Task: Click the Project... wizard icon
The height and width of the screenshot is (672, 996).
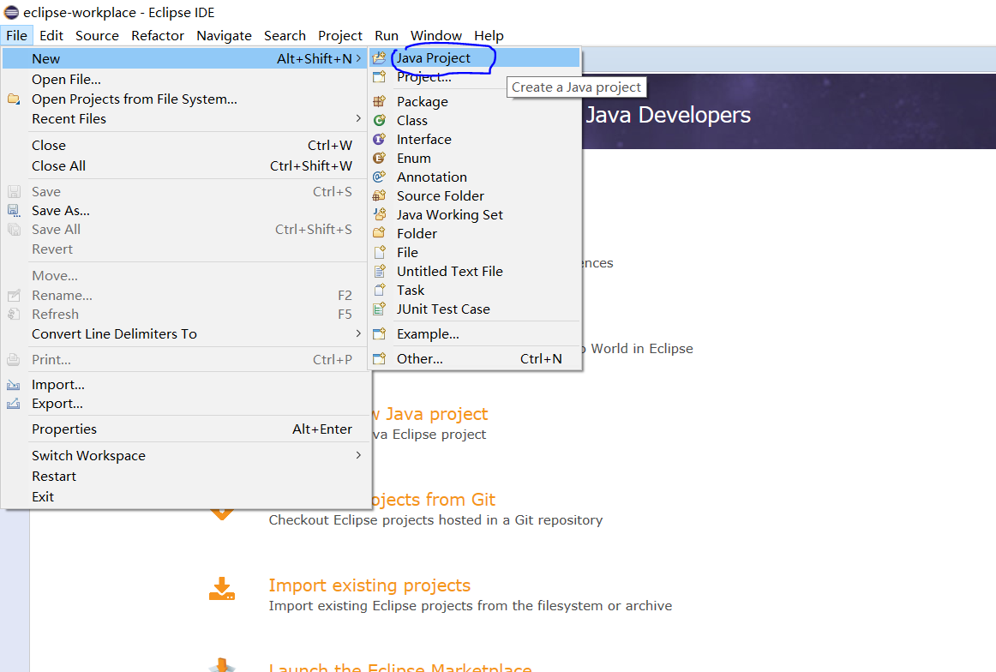Action: (x=379, y=77)
